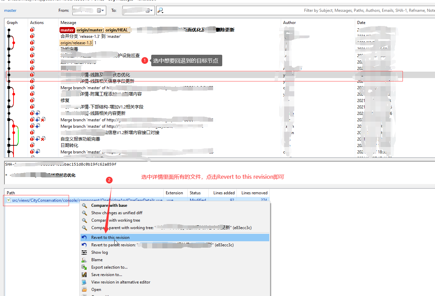Click modified-action icon in 修复 row
This screenshot has width=435, height=296.
pyautogui.click(x=32, y=100)
